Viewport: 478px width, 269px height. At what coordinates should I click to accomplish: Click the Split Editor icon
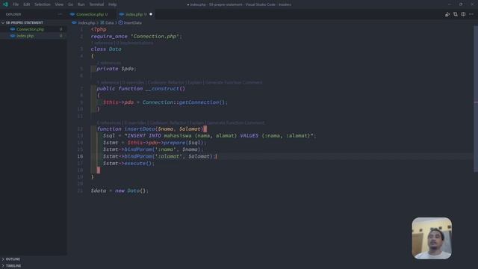(463, 14)
